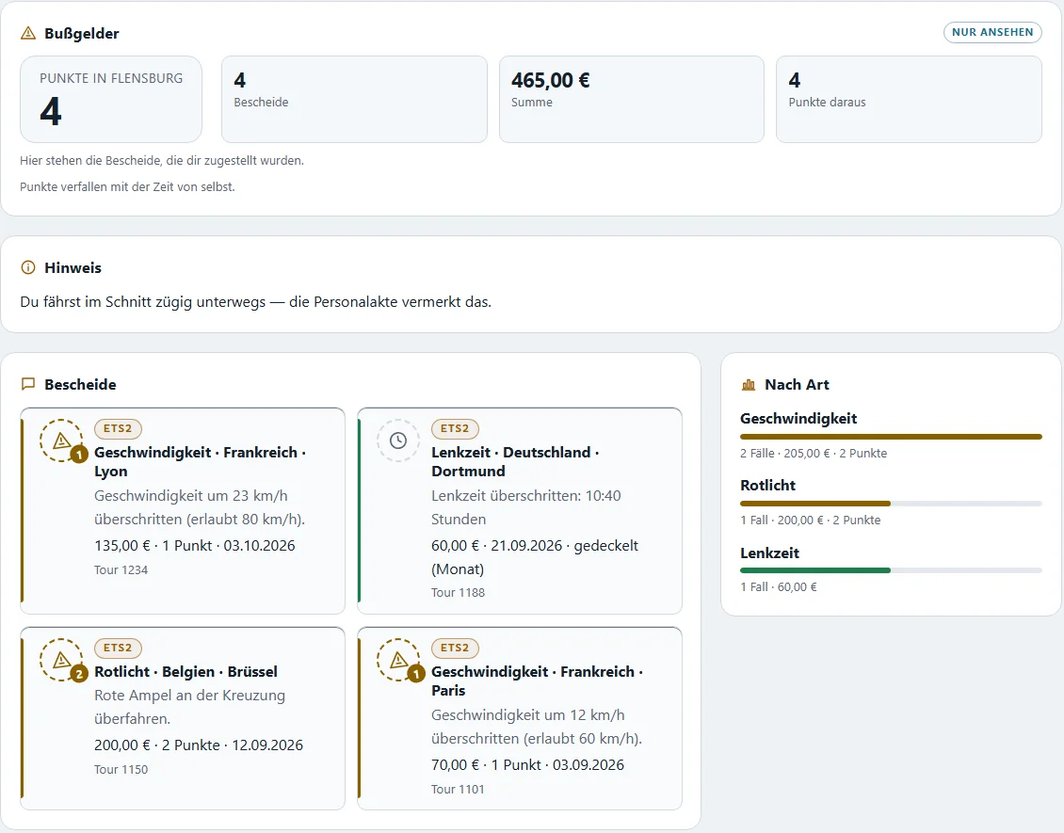Click the Tour 1150 label
Viewport: 1064px width, 833px height.
click(x=121, y=769)
